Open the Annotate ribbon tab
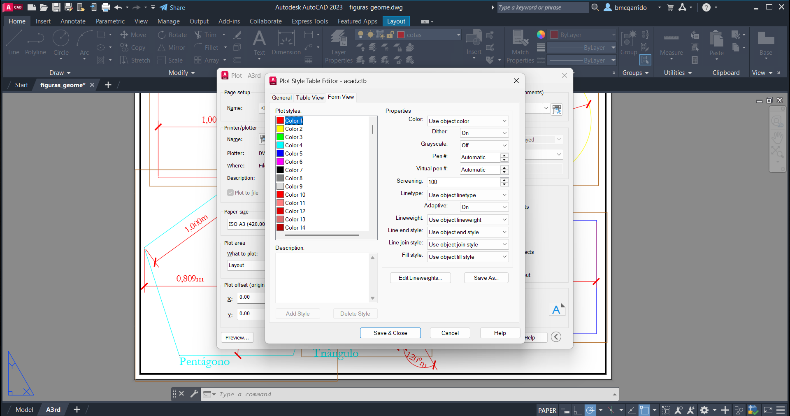The image size is (790, 416). coord(73,21)
